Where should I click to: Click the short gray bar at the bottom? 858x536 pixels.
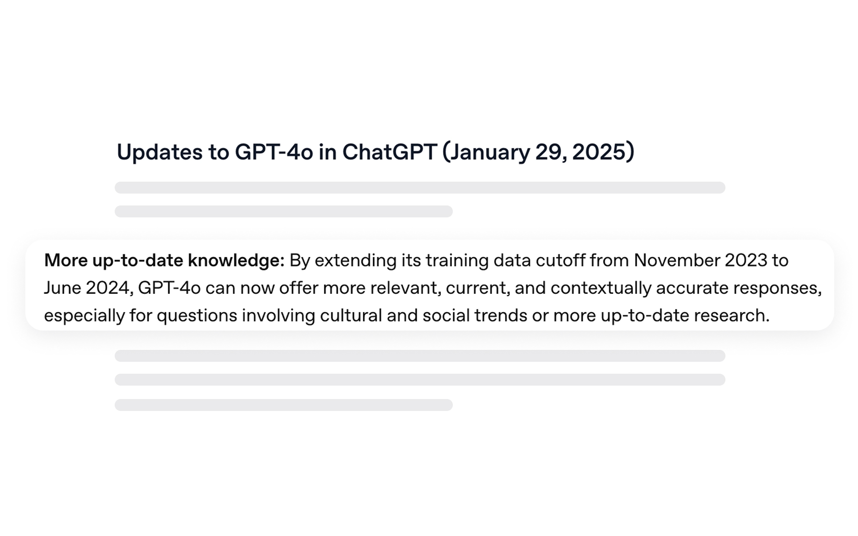click(284, 405)
